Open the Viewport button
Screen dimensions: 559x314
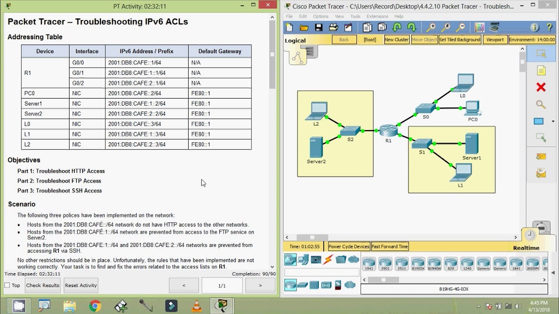pos(495,39)
